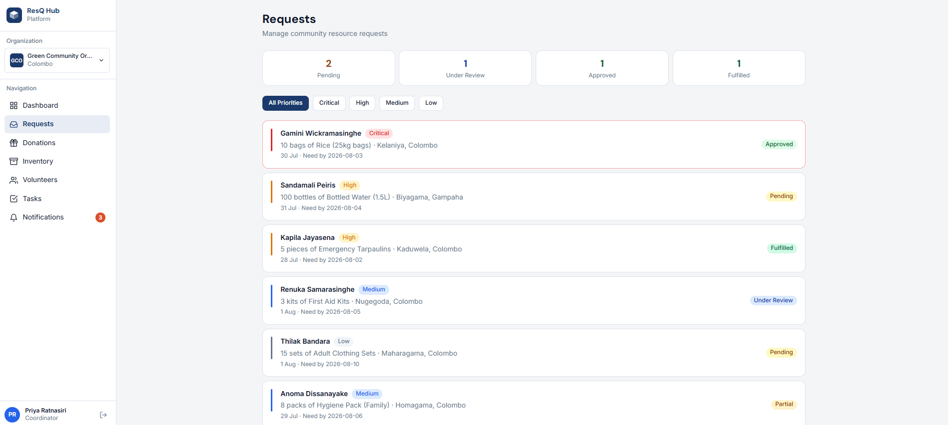Screen dimensions: 948x425
Task: Click the Approved status badge
Action: point(779,145)
